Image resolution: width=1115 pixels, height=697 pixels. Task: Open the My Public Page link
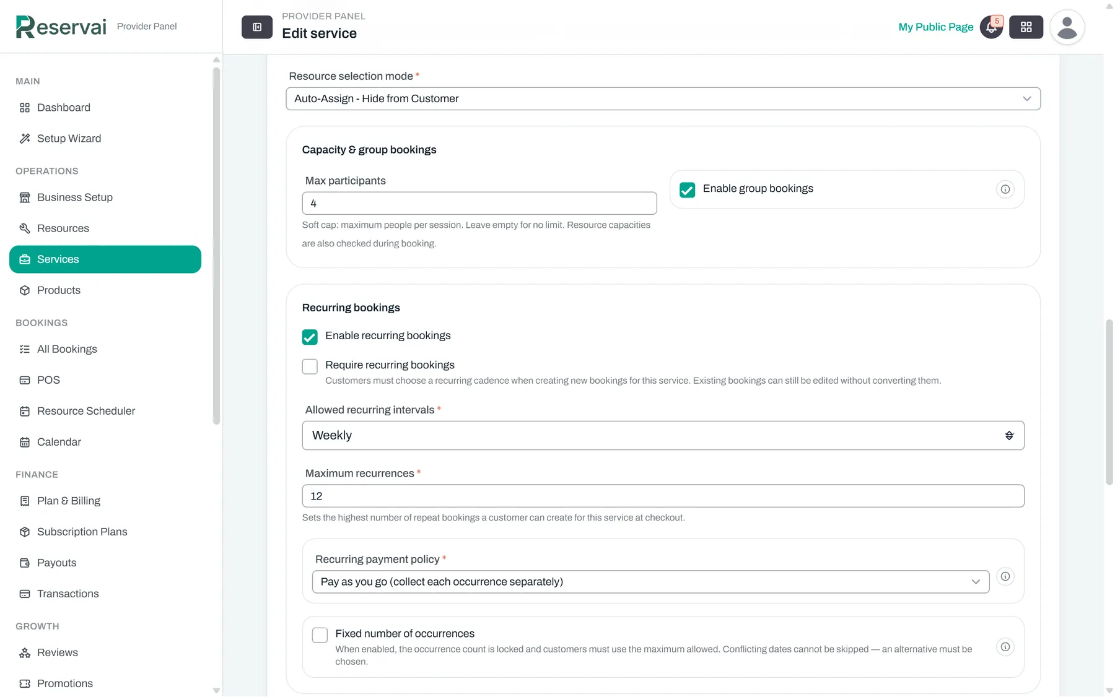(x=935, y=27)
